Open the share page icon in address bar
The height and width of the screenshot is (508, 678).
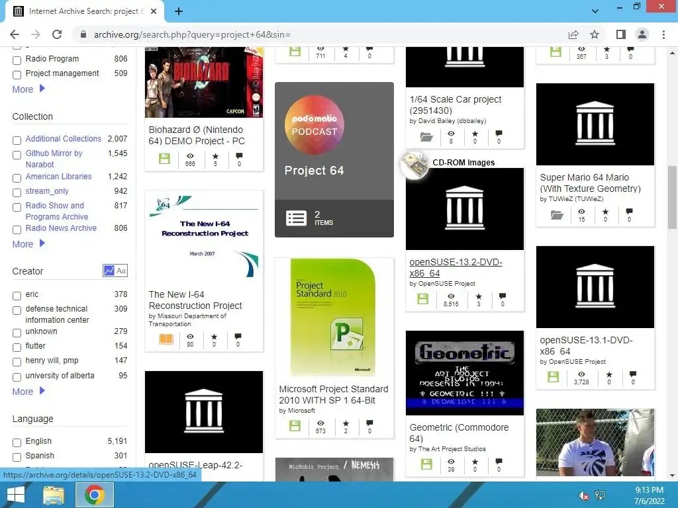pyautogui.click(x=573, y=34)
